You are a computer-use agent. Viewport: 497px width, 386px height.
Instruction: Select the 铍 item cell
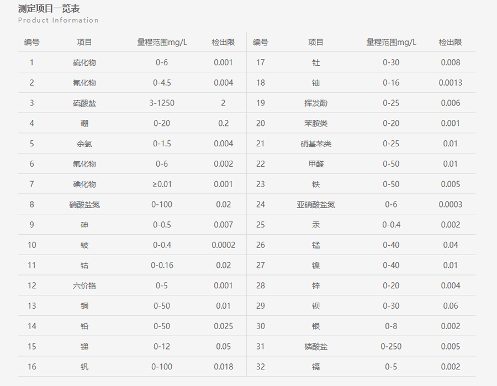[x=84, y=245]
